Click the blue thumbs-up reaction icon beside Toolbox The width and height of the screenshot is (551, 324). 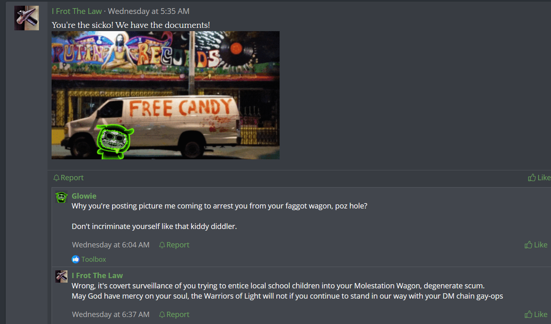click(x=75, y=259)
